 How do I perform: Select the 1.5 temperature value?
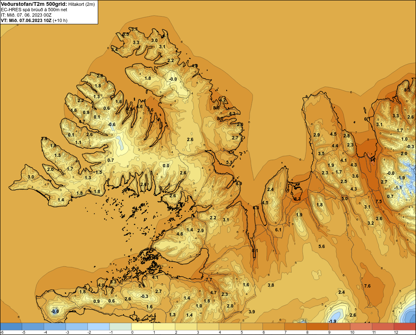(99, 172)
